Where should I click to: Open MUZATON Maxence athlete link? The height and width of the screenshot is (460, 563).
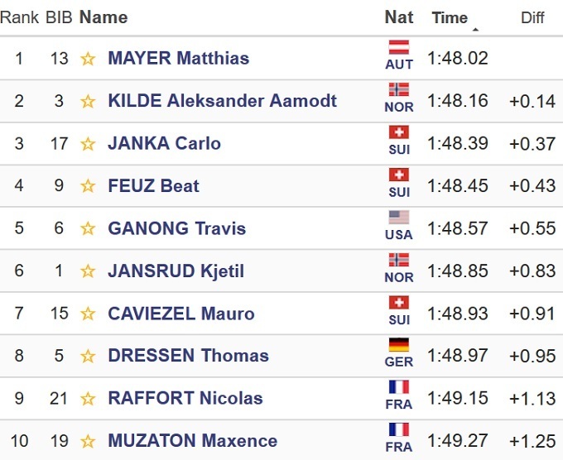pos(192,441)
